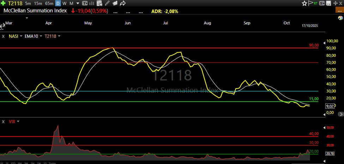The height and width of the screenshot is (164, 344).
Task: Select the W weekly timeframe
Action: [64, 3]
